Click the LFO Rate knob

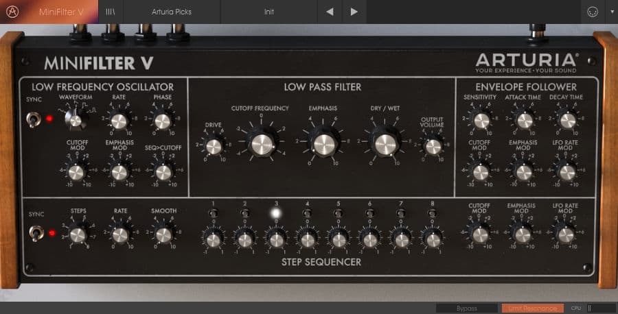[x=119, y=121]
